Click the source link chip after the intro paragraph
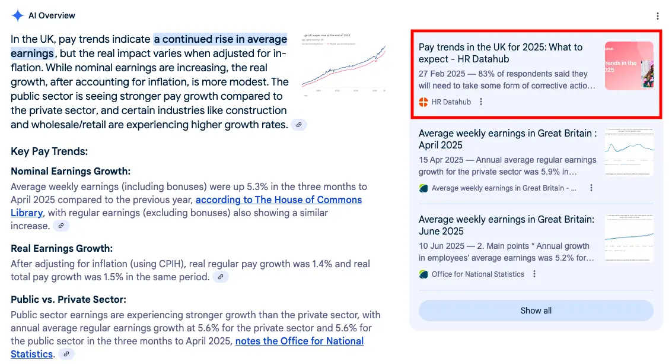 299,125
